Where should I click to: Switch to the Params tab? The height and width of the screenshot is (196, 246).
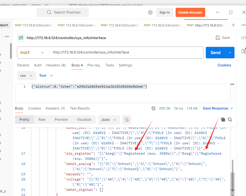coord(23,65)
